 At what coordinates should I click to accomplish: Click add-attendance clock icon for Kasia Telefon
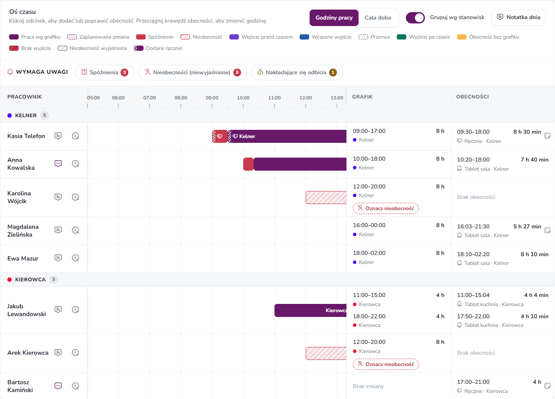coord(75,136)
